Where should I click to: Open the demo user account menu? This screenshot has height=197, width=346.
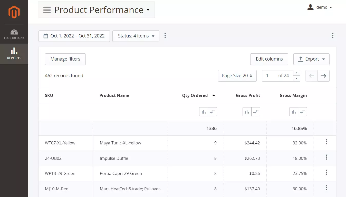pyautogui.click(x=320, y=7)
